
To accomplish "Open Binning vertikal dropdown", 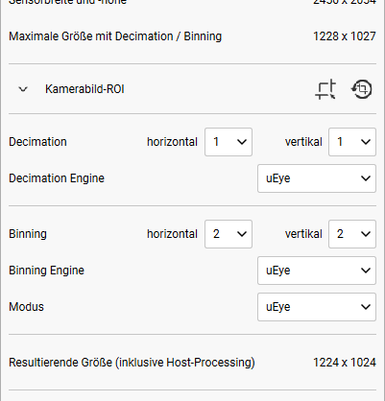I will point(352,234).
